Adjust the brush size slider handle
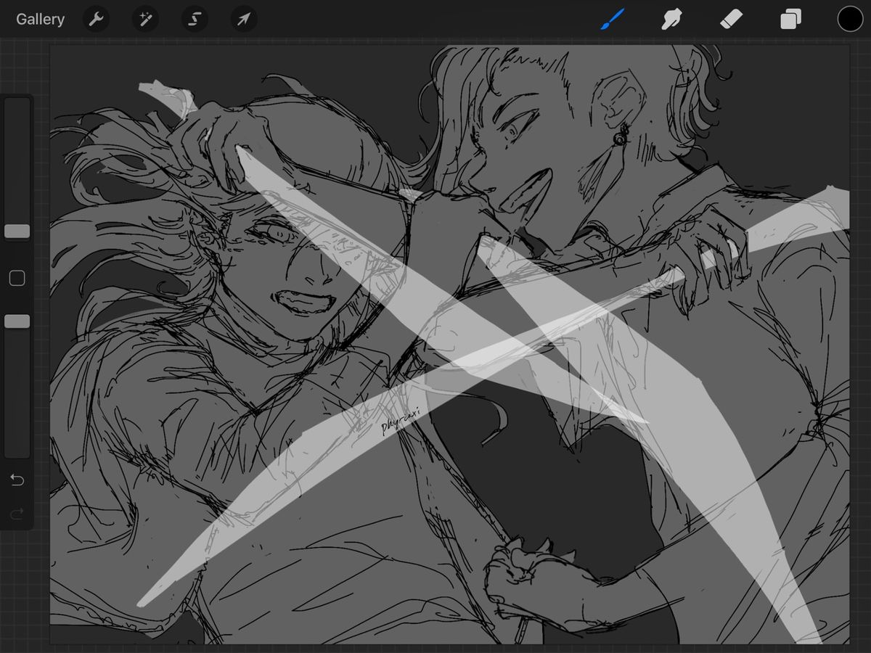The height and width of the screenshot is (653, 871). pyautogui.click(x=17, y=231)
